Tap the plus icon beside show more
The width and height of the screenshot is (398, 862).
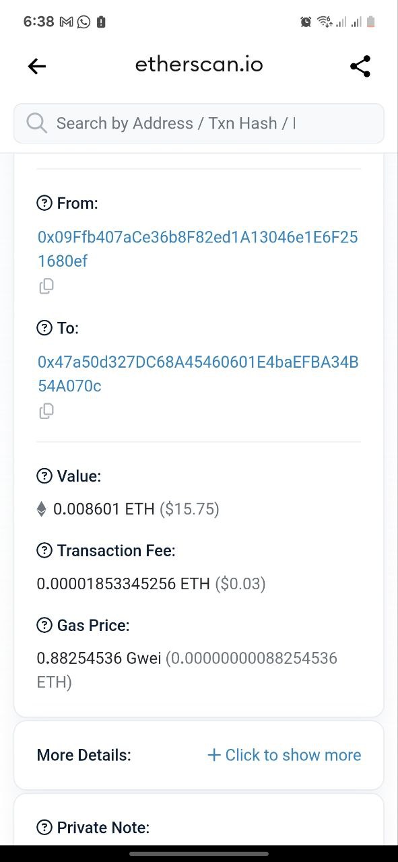tap(214, 755)
